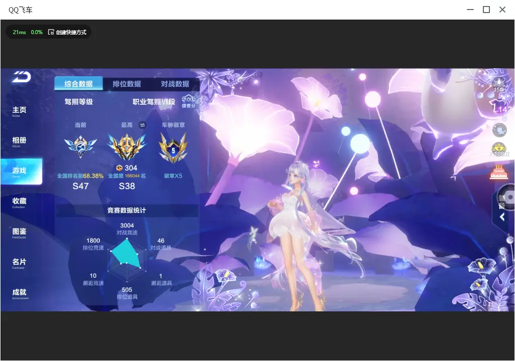Open the 成就 Achievement section

[x=20, y=294]
